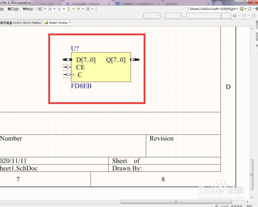258x207 pixels.
Task: Select the digital device component icon
Action: pos(69,9)
